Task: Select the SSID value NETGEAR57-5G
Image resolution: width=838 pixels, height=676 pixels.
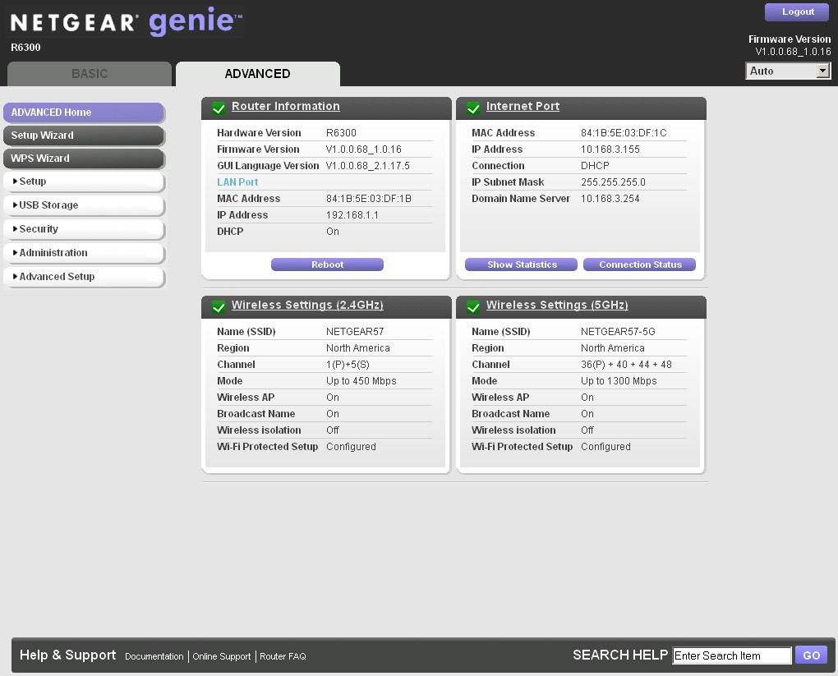Action: 618,332
